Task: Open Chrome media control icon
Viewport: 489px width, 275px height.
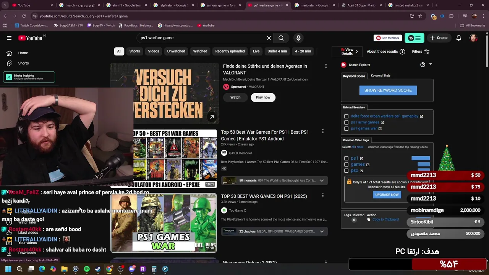Action: [x=465, y=16]
